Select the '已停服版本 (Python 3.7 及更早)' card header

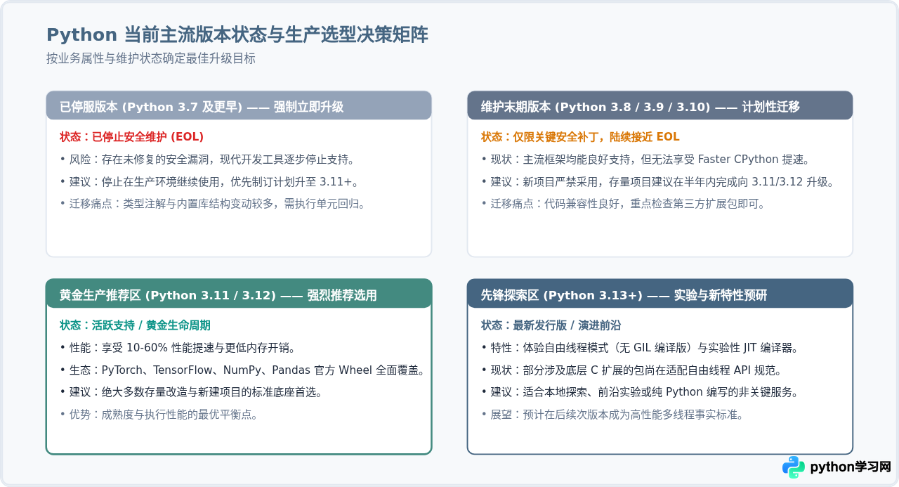point(239,106)
